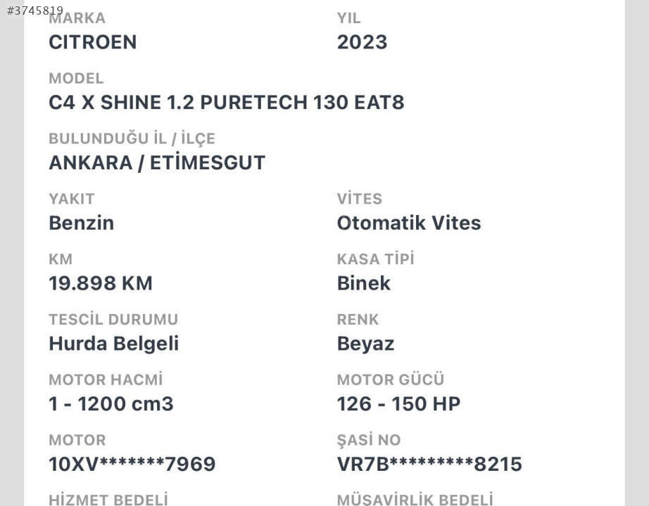Click the TESCİL DURUMU label
The width and height of the screenshot is (649, 506).
(x=113, y=319)
